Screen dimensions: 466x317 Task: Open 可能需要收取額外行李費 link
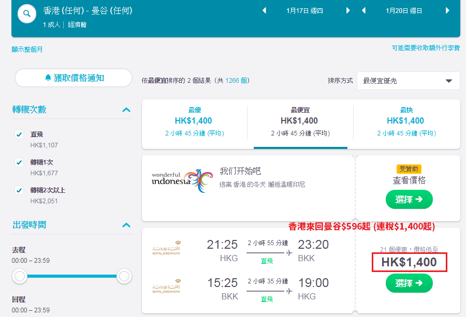[x=426, y=48]
